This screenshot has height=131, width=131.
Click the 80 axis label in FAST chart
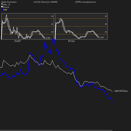pos(52,16)
